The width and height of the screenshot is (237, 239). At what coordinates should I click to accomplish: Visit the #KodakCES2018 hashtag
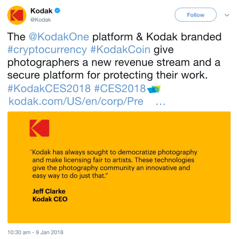[49, 88]
